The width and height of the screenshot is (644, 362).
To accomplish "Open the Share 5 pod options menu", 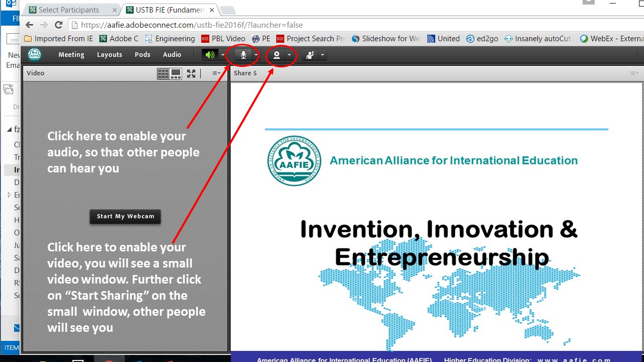I will click(634, 73).
